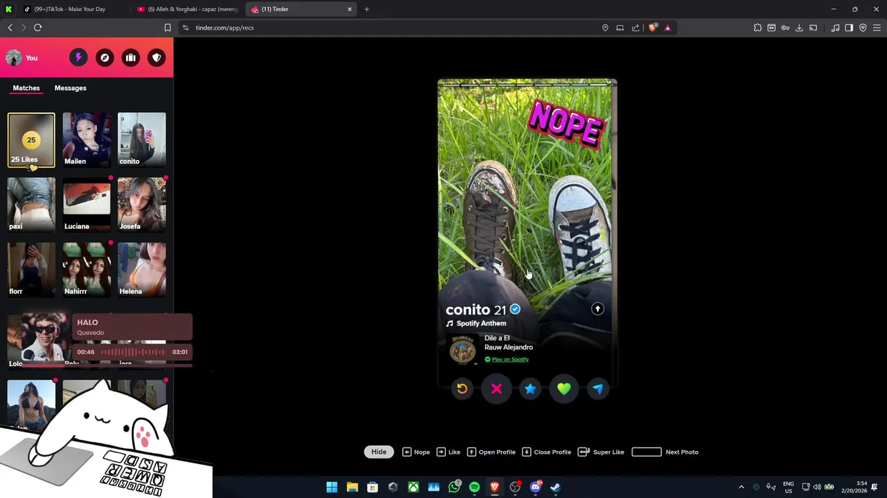Open the match thumbnail for conito

[141, 140]
